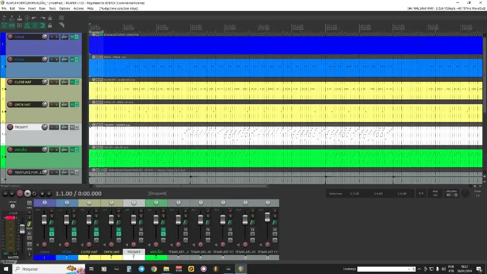Toggle transport Repeat loop button
Screen dimensions: 487x274
pyautogui.click(x=34, y=194)
